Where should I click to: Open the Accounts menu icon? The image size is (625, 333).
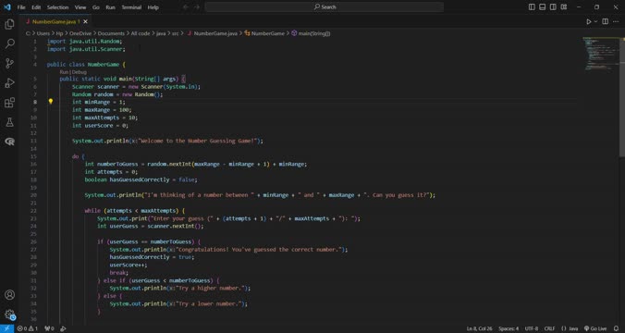click(x=9, y=295)
